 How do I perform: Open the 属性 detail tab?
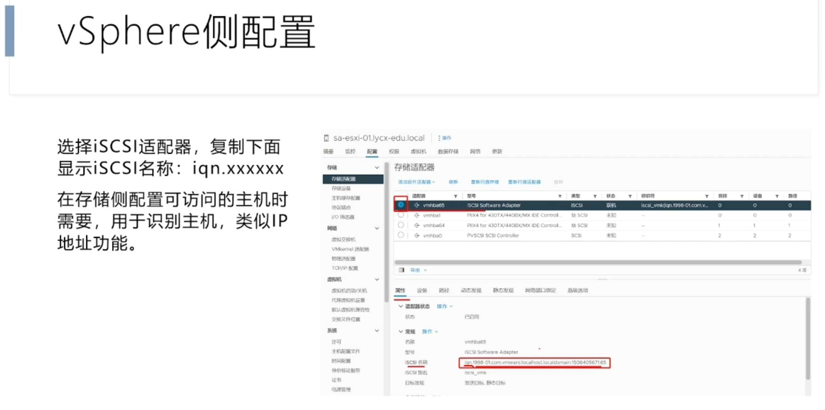pyautogui.click(x=400, y=290)
